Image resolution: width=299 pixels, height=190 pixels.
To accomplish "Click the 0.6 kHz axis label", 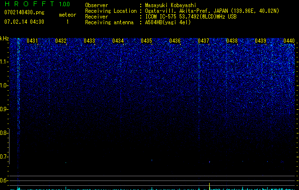I will click(x=4, y=180).
